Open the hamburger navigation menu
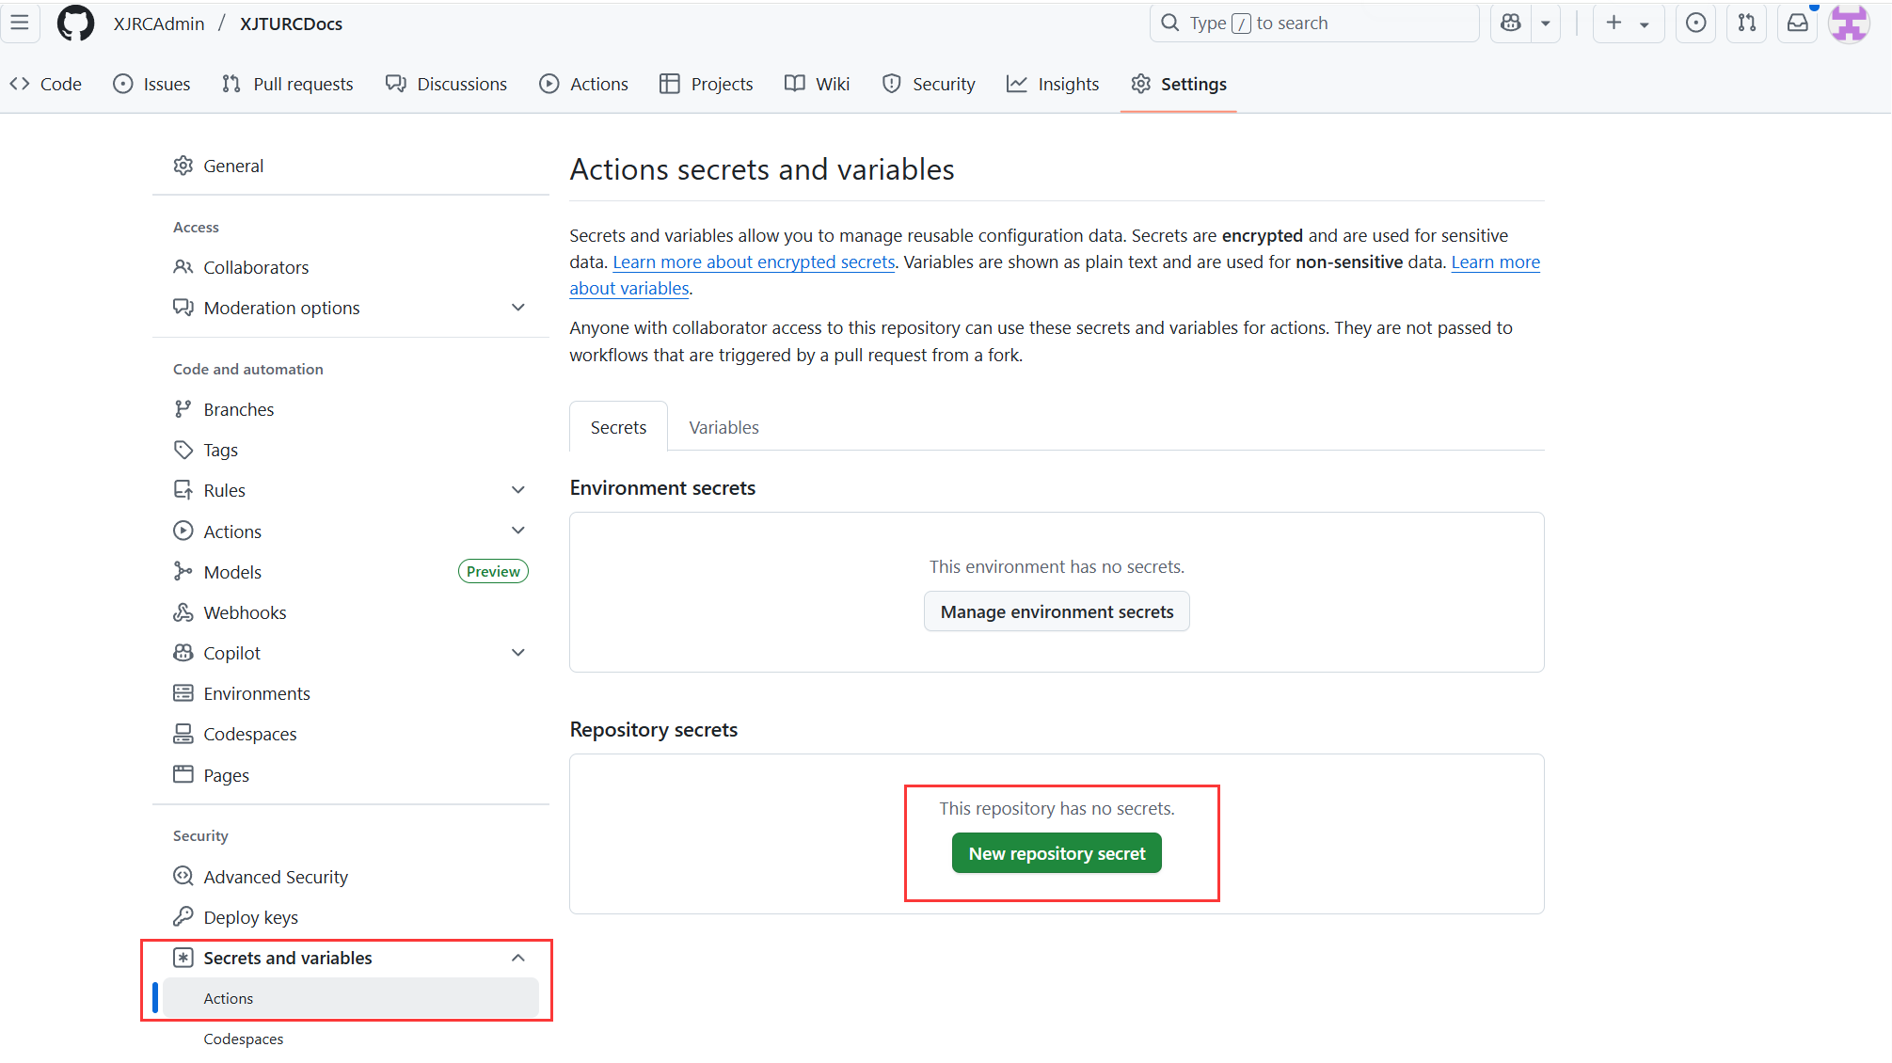The height and width of the screenshot is (1063, 1892). [x=20, y=24]
